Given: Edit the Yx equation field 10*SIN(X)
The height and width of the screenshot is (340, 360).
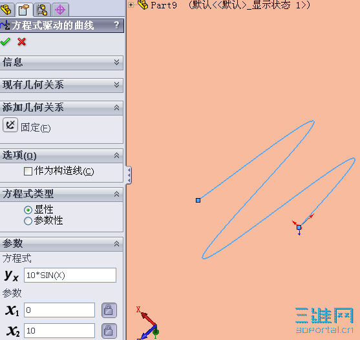Looking at the screenshot, I should tap(70, 275).
